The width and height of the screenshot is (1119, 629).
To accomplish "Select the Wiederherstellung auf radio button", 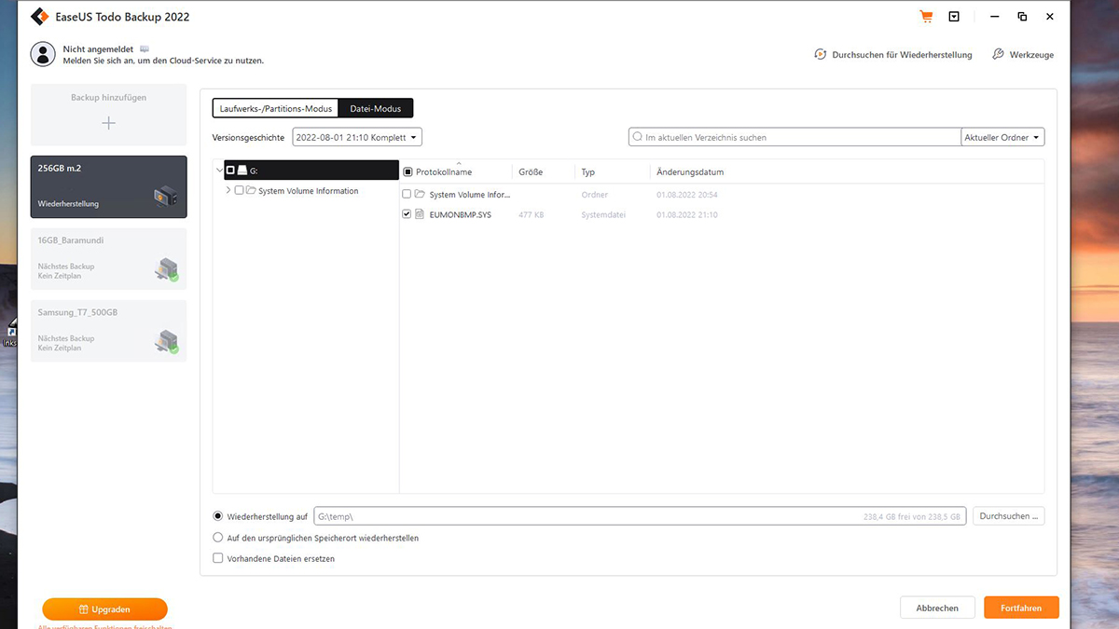I will tap(218, 515).
